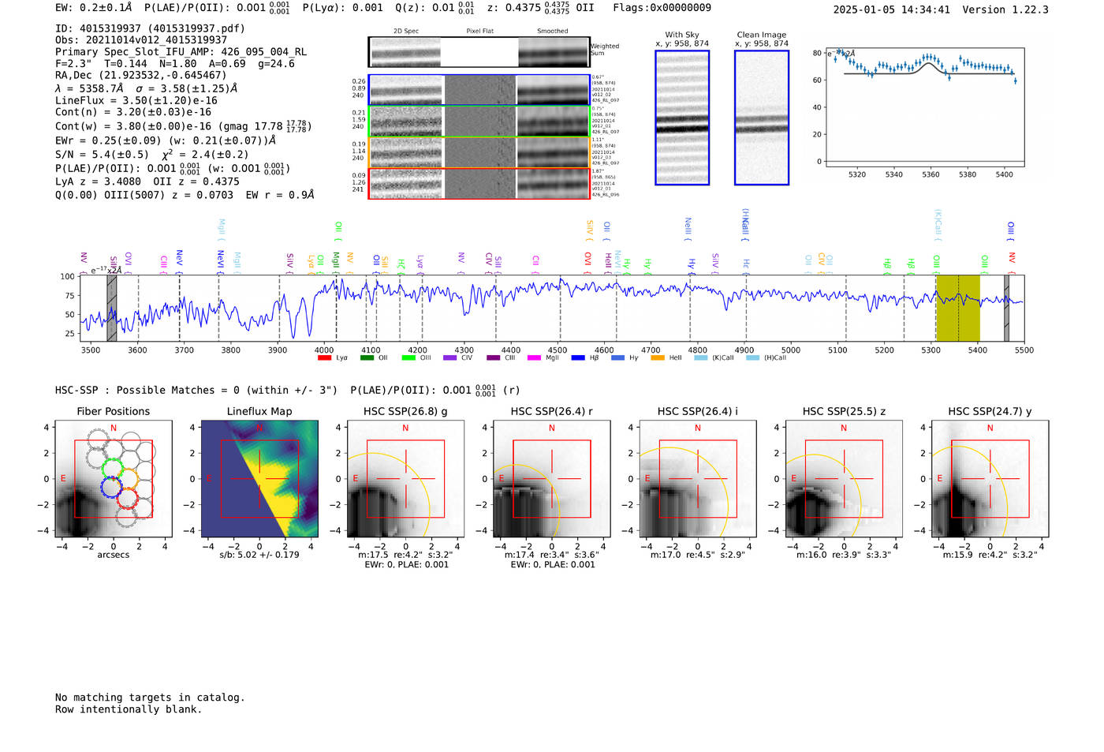Click the RA,Dec coordinates text
This screenshot has width=1104, height=752.
[x=140, y=76]
